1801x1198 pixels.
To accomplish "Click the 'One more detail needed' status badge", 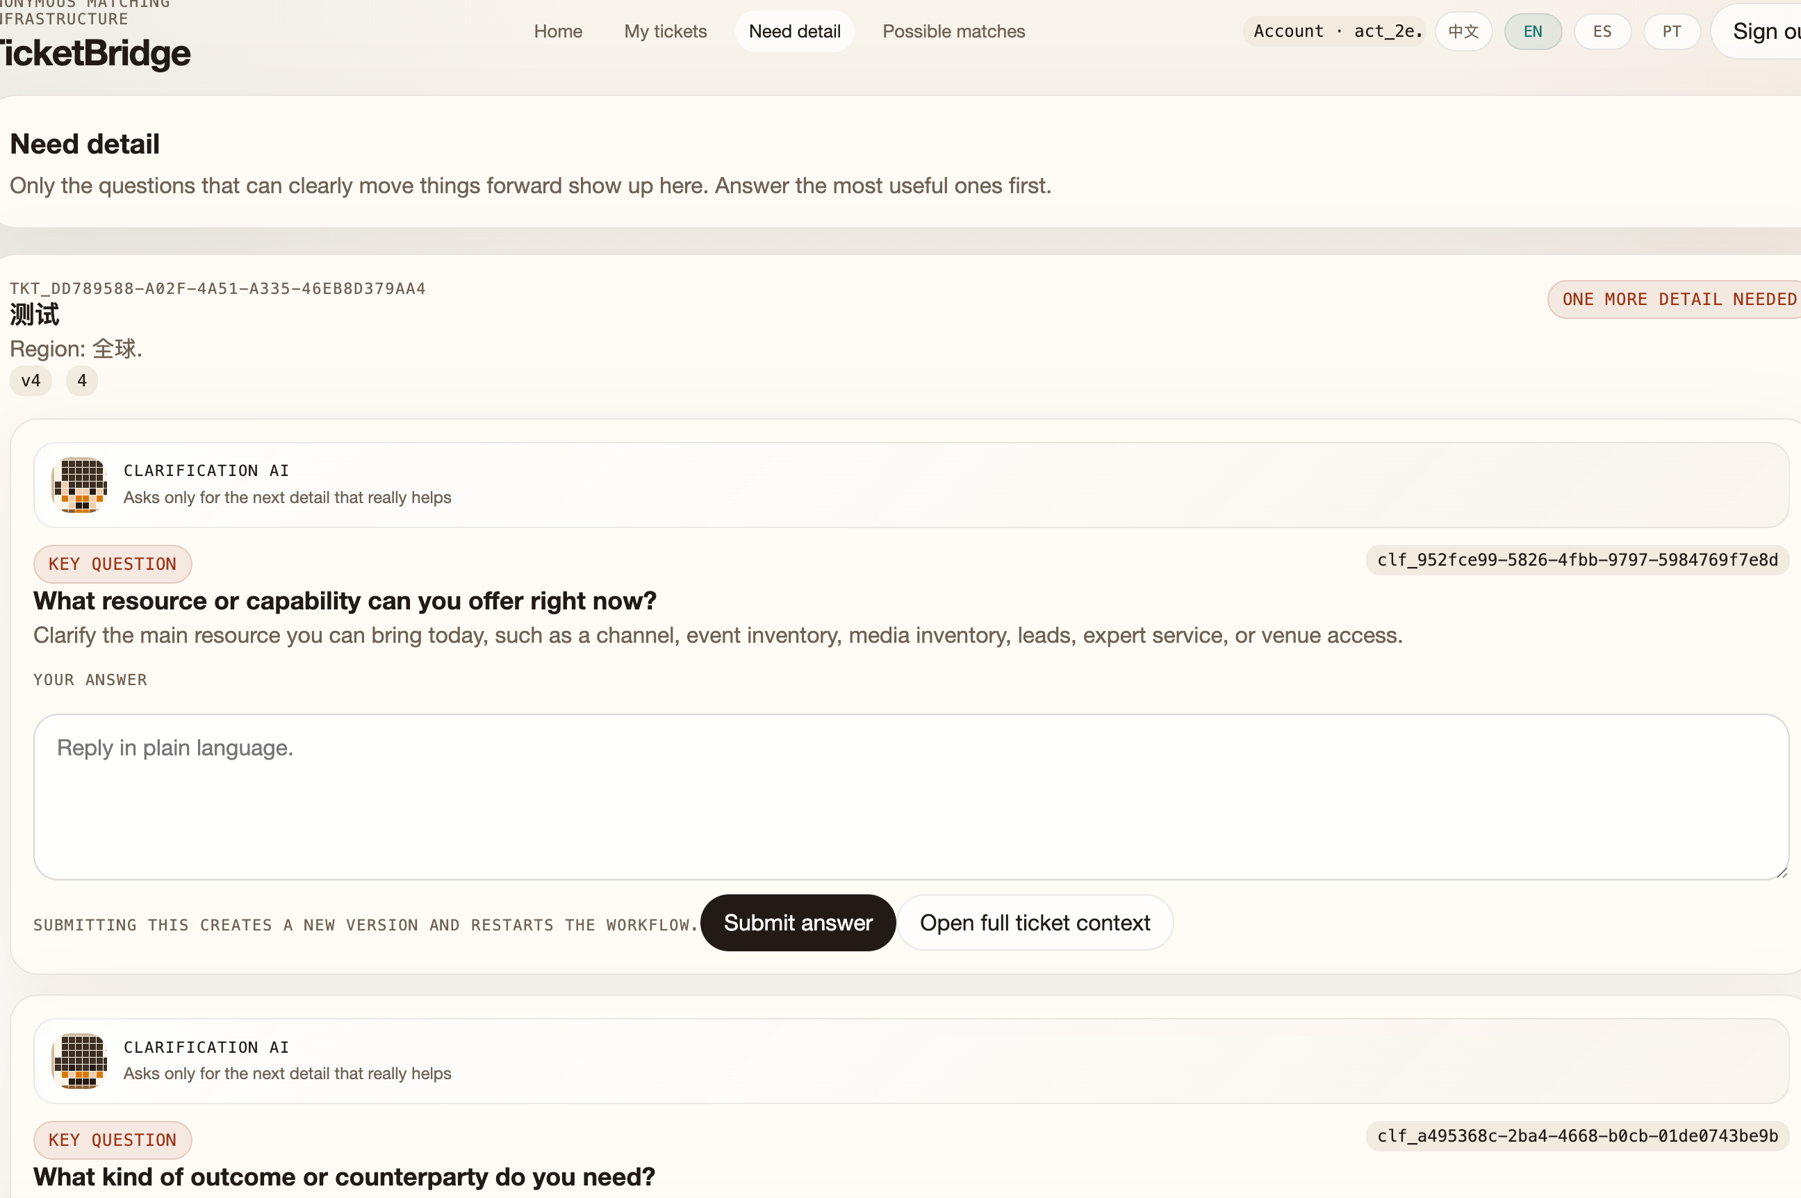I will pyautogui.click(x=1677, y=299).
